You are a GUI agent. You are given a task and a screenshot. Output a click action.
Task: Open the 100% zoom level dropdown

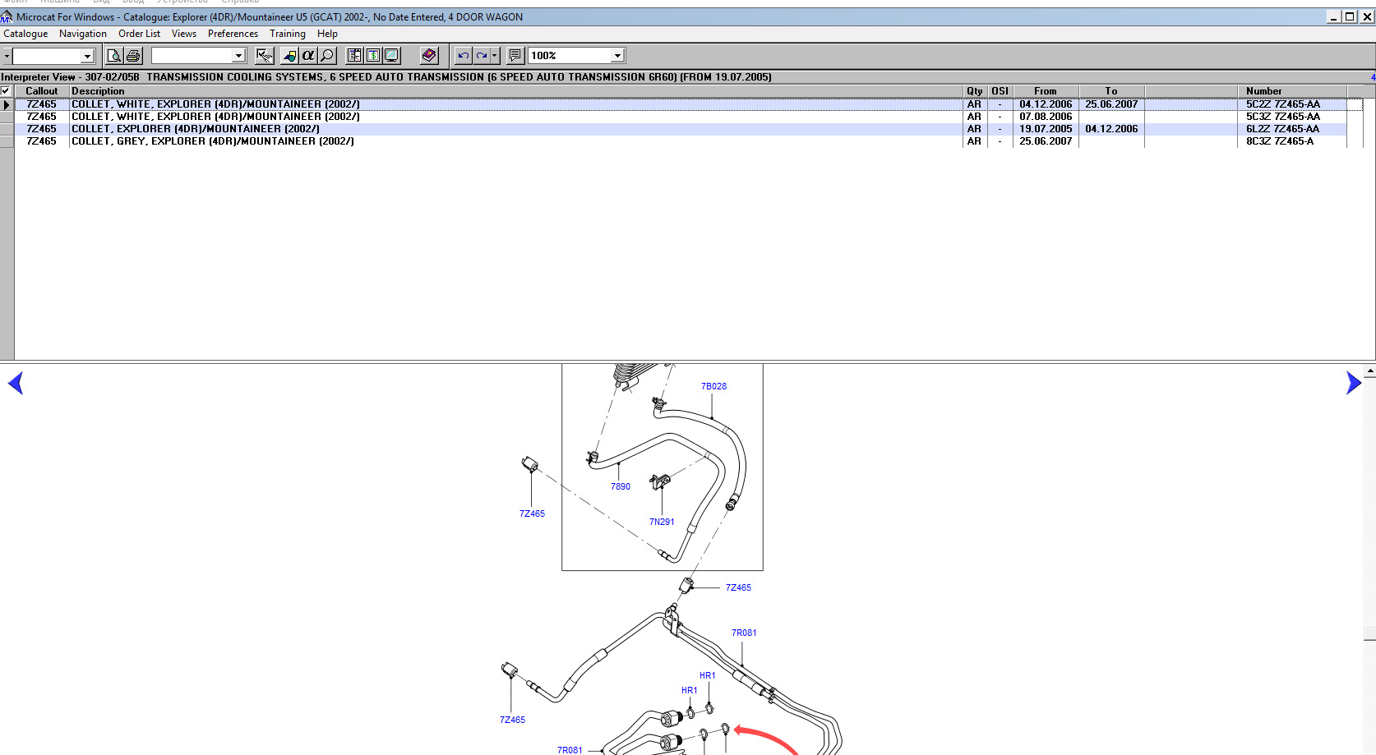[x=617, y=56]
